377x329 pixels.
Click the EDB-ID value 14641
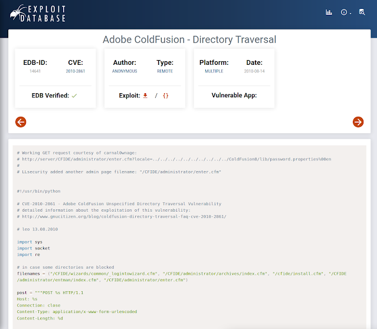coord(35,71)
